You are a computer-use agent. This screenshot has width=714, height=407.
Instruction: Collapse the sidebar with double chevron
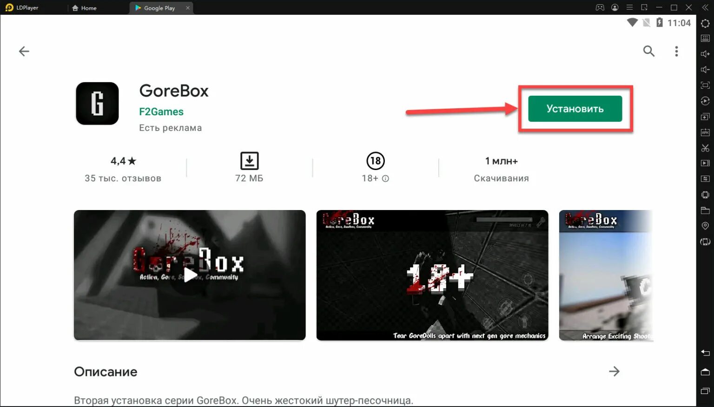(x=705, y=7)
